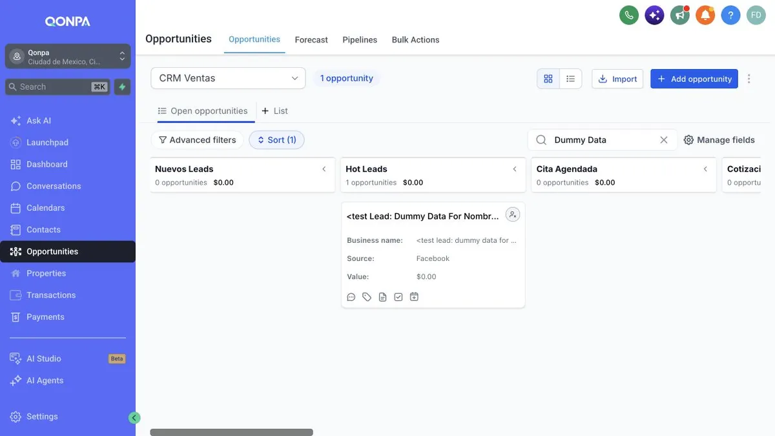Click the sidebar Search field
The image size is (775, 436).
pyautogui.click(x=58, y=87)
